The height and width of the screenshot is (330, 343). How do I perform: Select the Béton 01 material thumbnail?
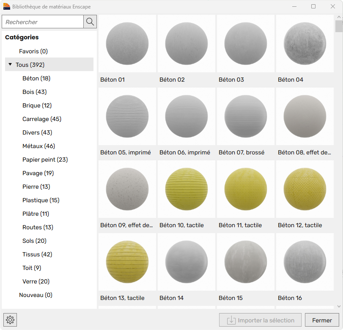pyautogui.click(x=127, y=44)
